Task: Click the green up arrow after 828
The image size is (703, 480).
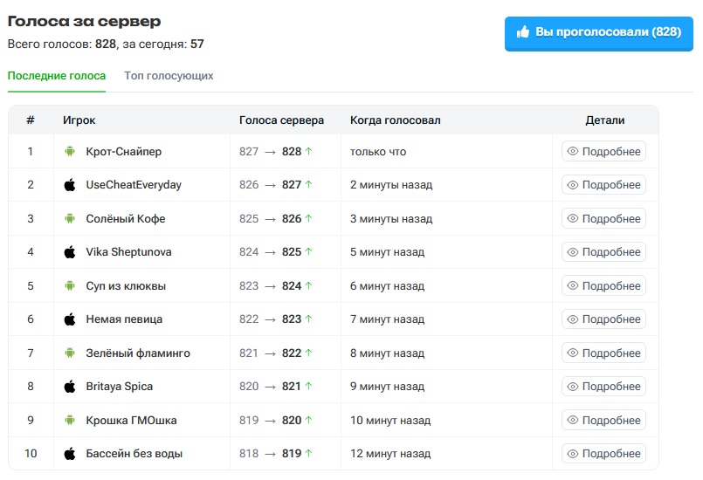Action: (309, 152)
